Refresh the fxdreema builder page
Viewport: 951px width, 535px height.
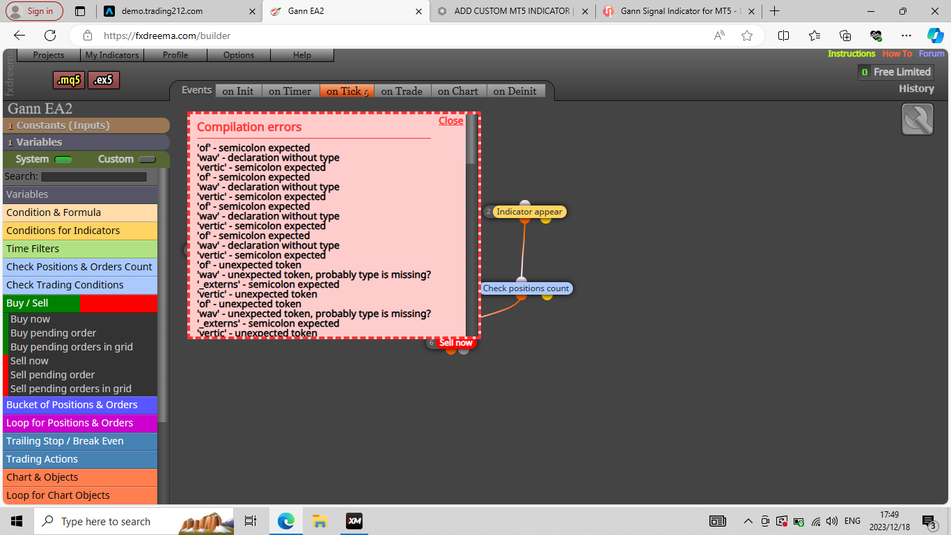(x=50, y=36)
